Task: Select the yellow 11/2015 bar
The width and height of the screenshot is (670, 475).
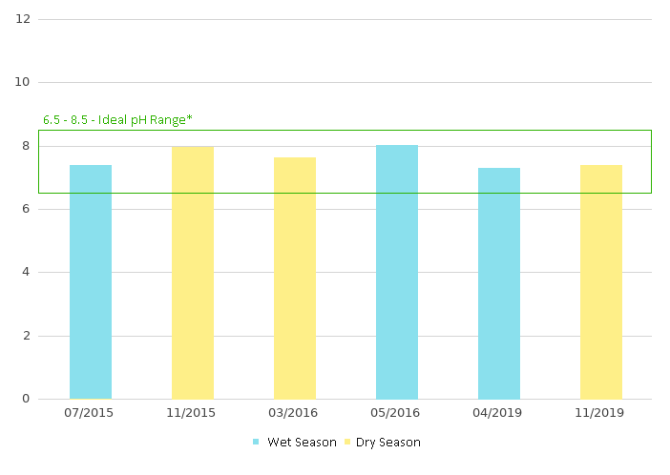Action: click(x=193, y=272)
